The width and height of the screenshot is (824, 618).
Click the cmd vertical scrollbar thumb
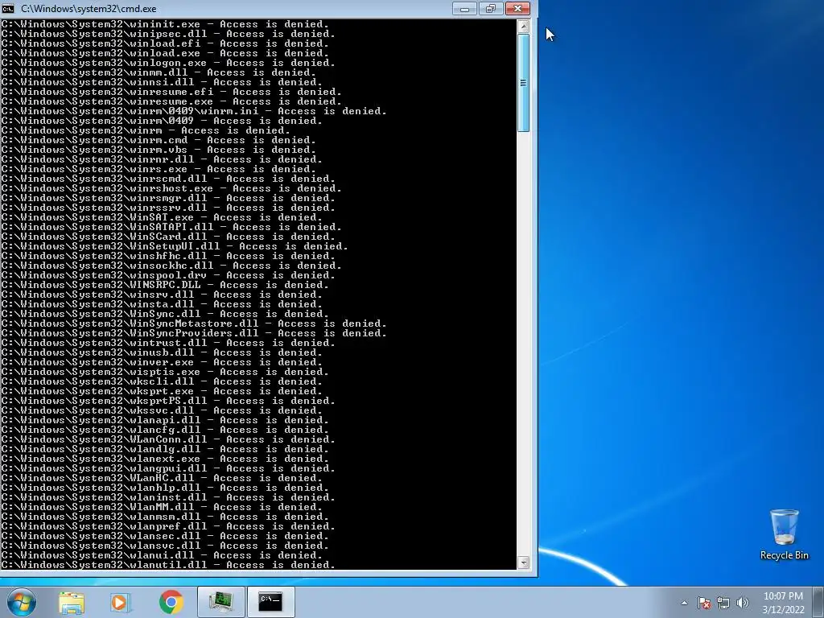[523, 83]
